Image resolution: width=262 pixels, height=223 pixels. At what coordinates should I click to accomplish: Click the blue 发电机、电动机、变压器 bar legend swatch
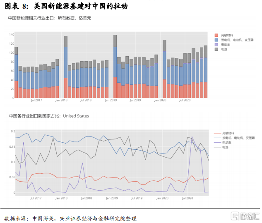[216, 40]
